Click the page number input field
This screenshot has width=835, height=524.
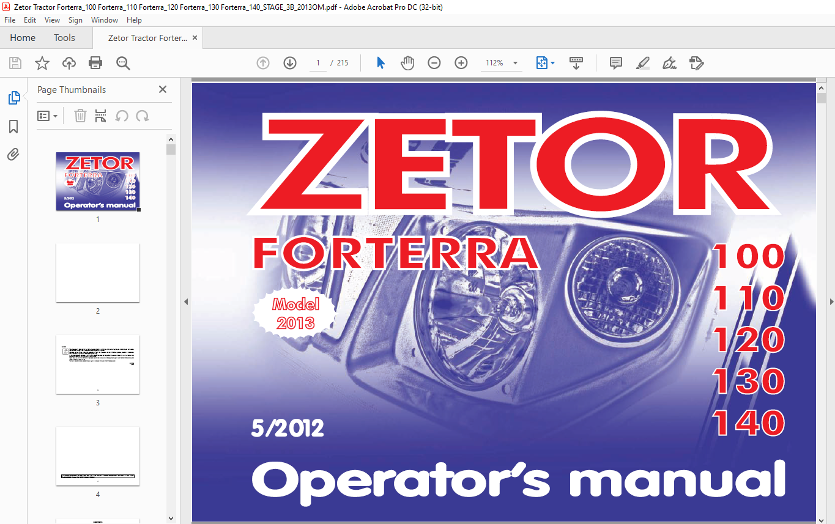pyautogui.click(x=318, y=63)
